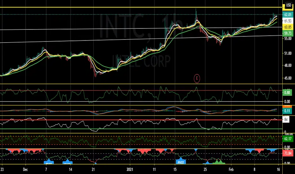This screenshot has width=295, height=174.
Task: Select the 0.11 MACD value label
Action: click(287, 111)
